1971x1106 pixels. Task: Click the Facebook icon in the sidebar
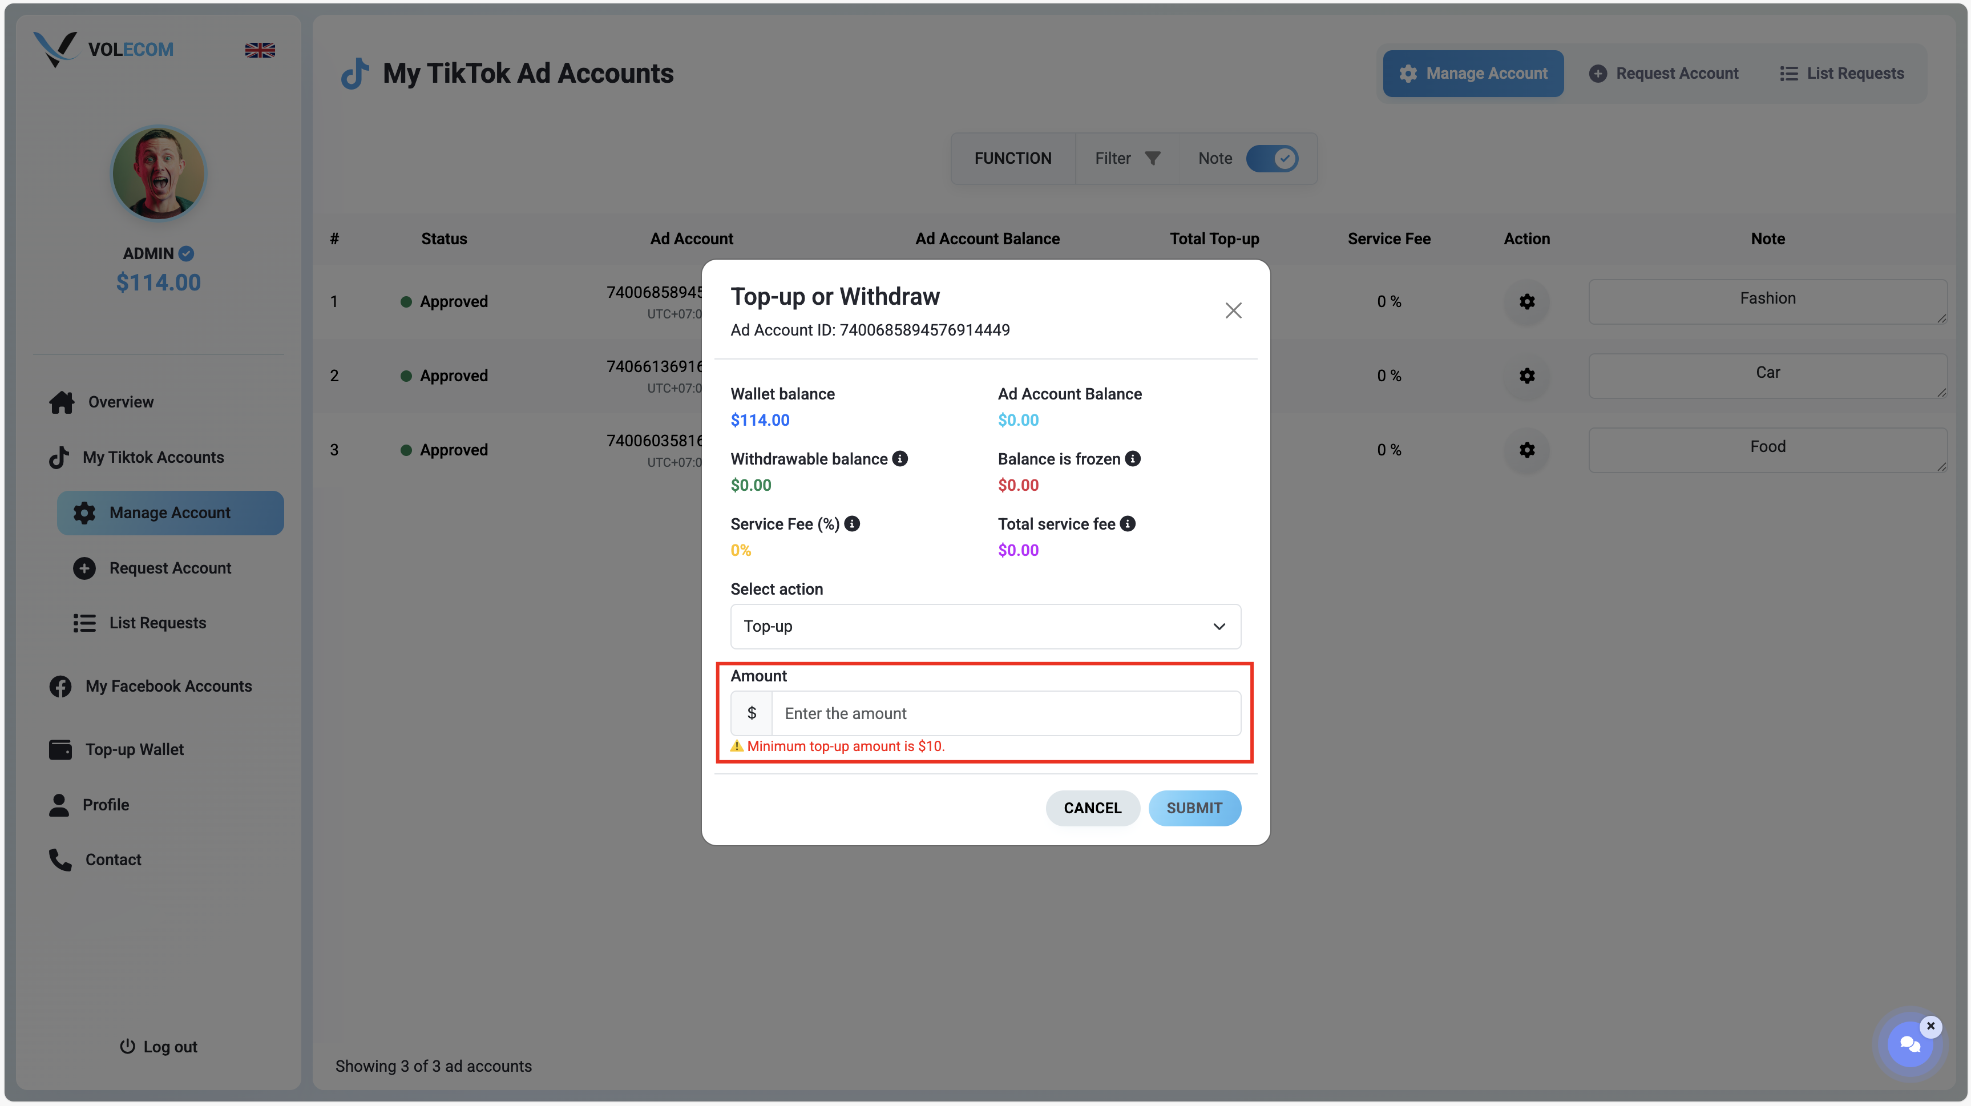[60, 687]
